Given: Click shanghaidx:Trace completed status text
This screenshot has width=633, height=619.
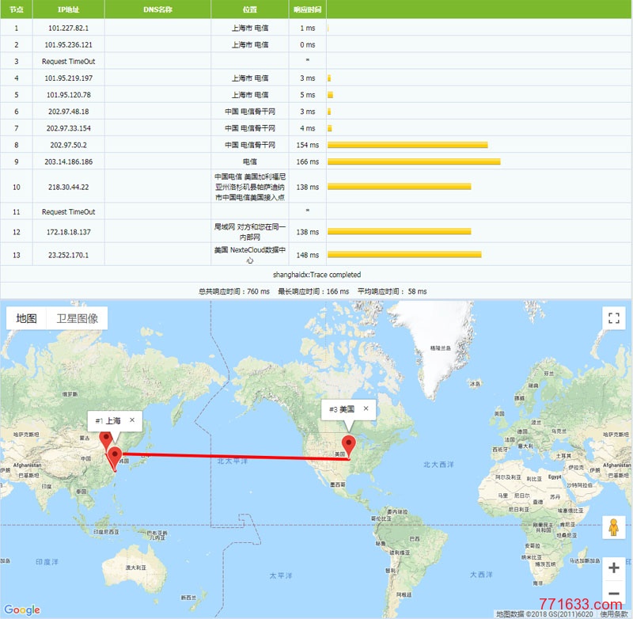Looking at the screenshot, I should coord(316,275).
